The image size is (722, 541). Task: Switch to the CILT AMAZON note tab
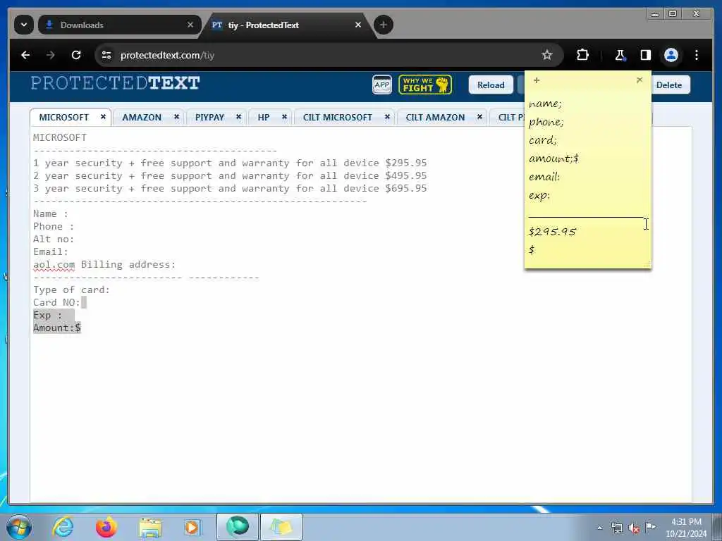click(435, 118)
